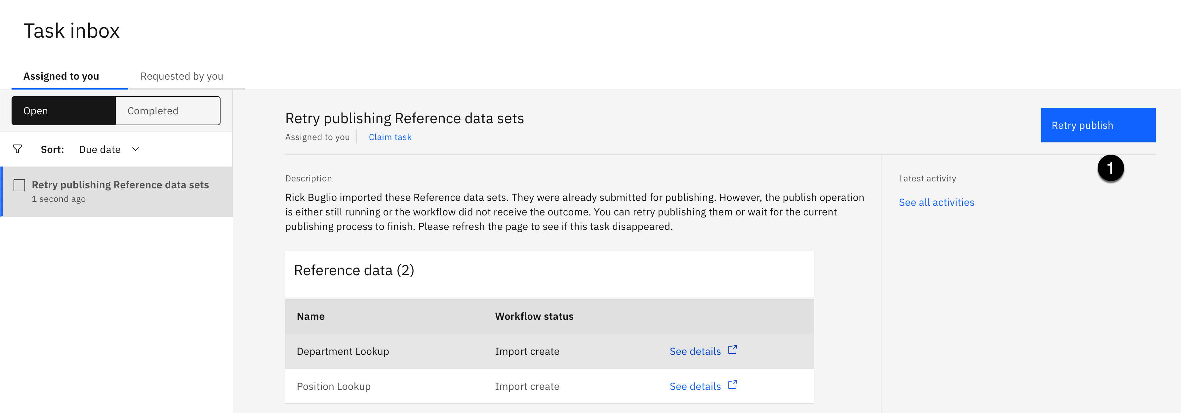Viewport: 1181px width, 413px height.
Task: Expand the Sort chevron arrow
Action: pos(136,149)
